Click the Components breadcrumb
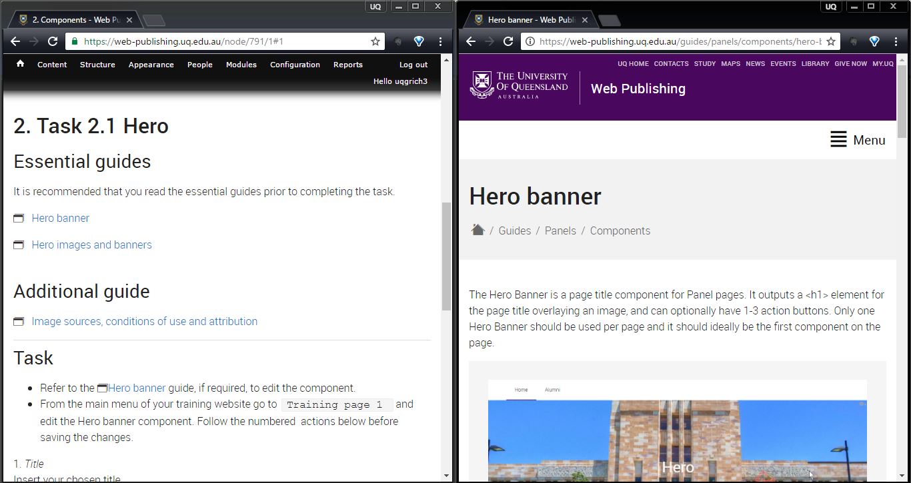911x483 pixels. tap(620, 231)
